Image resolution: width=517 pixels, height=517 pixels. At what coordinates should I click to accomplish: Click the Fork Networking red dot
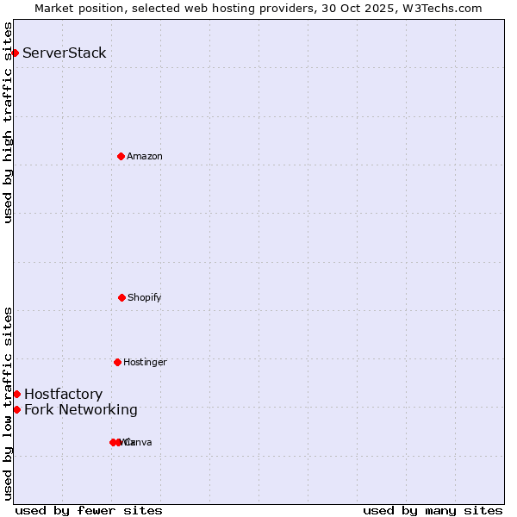click(16, 409)
